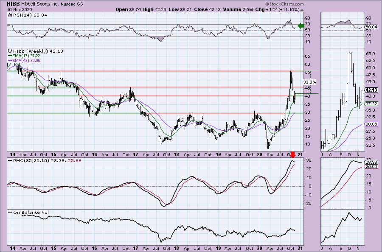Open the StockCharts.com link
The width and height of the screenshot is (382, 252).
[286, 4]
